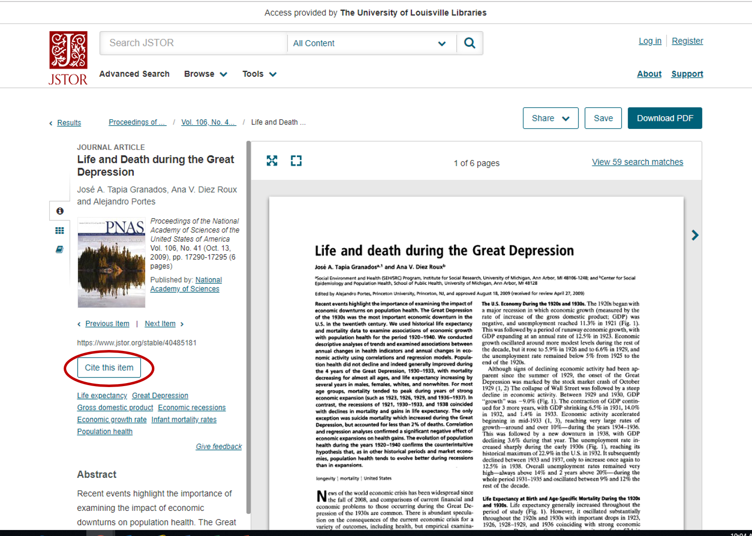The image size is (752, 536).
Task: Click the Abstract heading
Action: (97, 474)
